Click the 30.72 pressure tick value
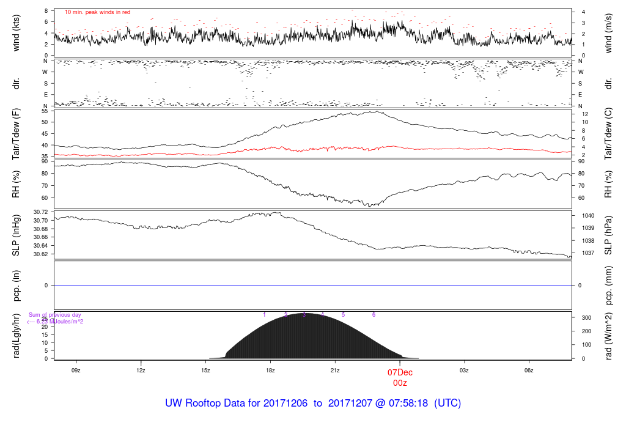This screenshot has width=626, height=428. [x=41, y=212]
